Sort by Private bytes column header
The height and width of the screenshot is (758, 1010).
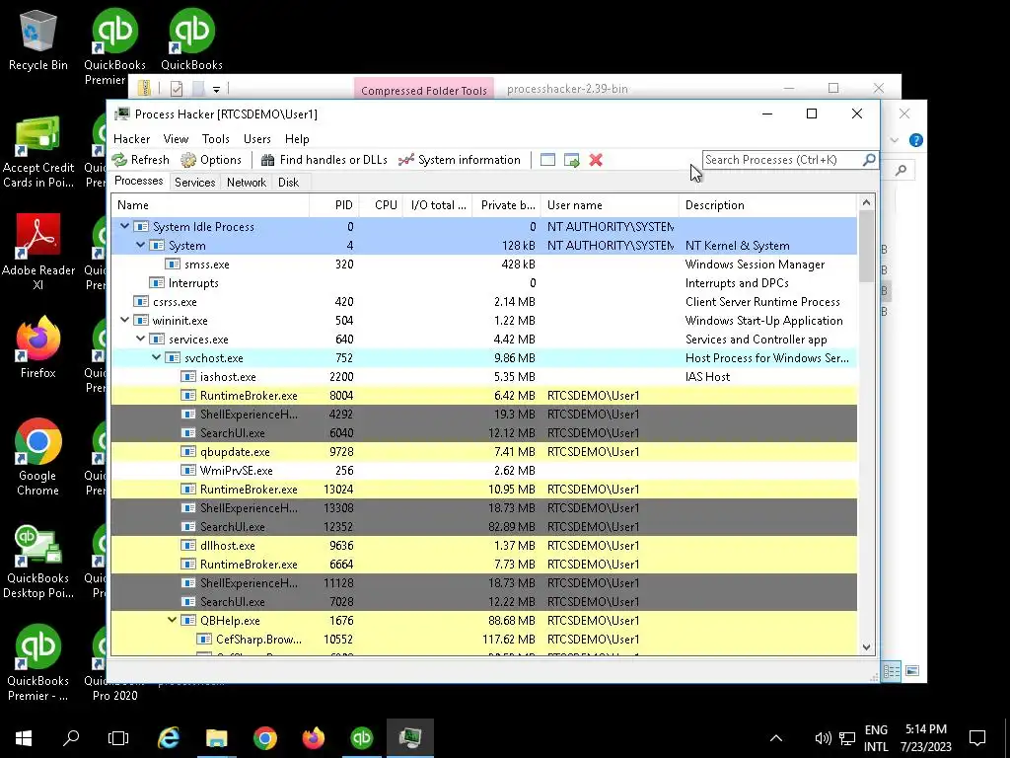(x=506, y=205)
